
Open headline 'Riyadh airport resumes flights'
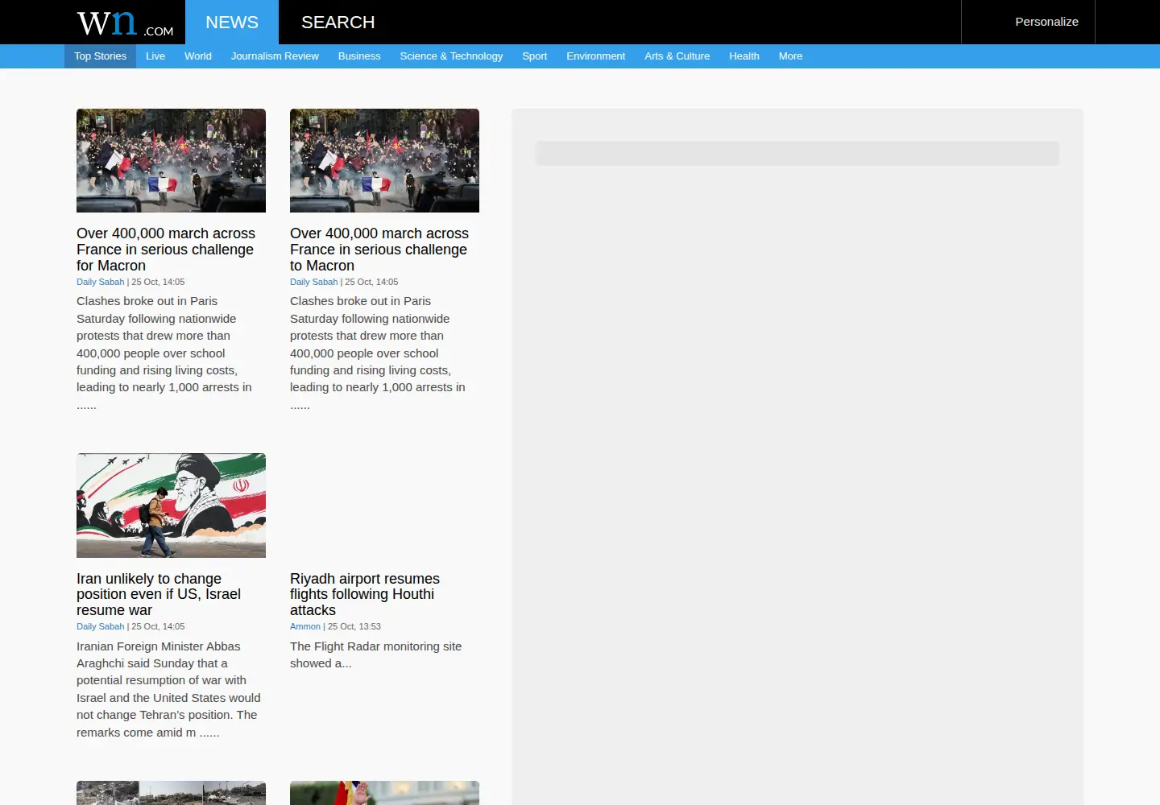click(365, 594)
